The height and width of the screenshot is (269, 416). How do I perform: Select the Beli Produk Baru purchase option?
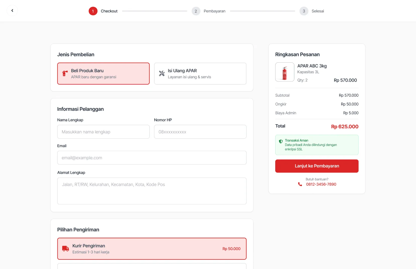(x=103, y=74)
